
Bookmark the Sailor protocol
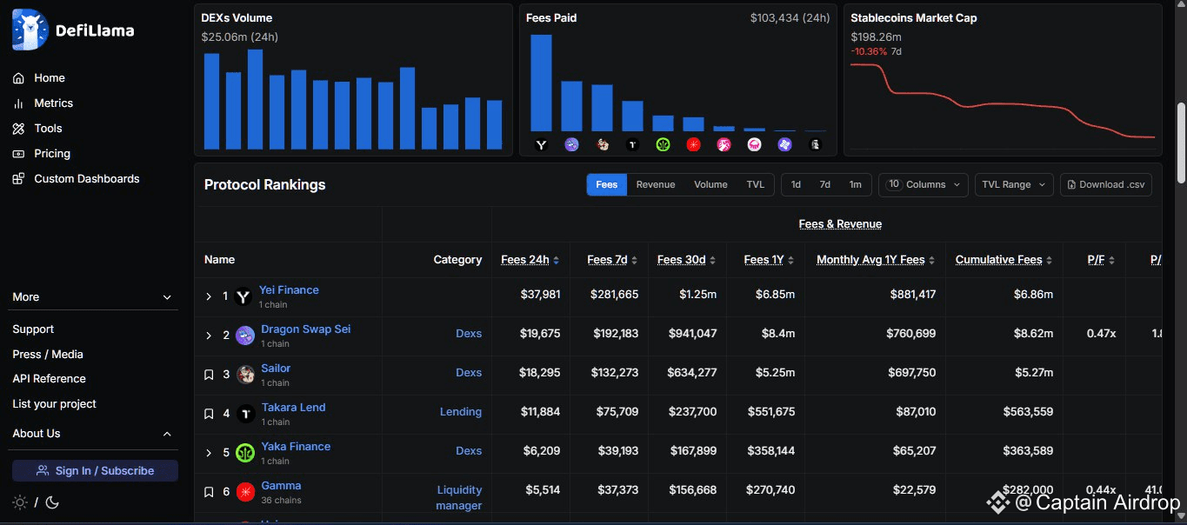click(209, 375)
